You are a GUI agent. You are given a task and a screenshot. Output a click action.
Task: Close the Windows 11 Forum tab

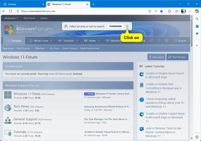point(87,4)
